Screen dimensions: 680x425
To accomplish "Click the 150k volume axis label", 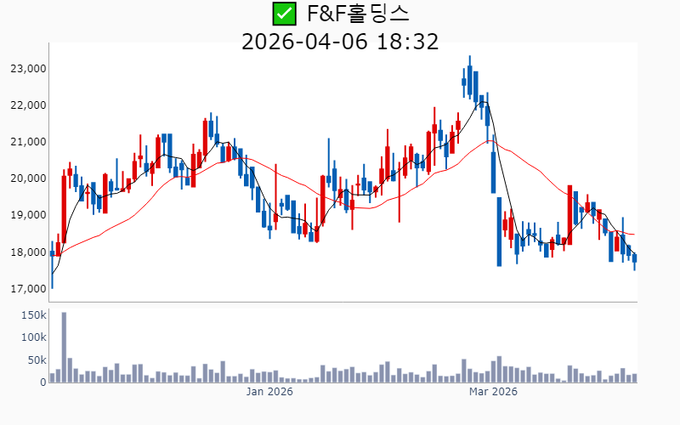I will click(x=32, y=314).
